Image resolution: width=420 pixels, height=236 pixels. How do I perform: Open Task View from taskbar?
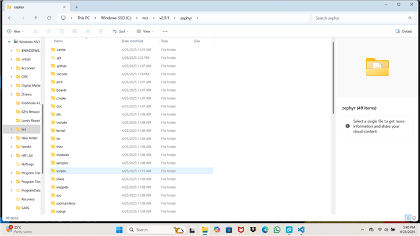tap(192, 229)
